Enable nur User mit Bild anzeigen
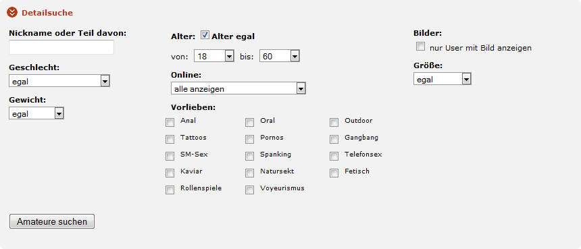 (x=421, y=47)
